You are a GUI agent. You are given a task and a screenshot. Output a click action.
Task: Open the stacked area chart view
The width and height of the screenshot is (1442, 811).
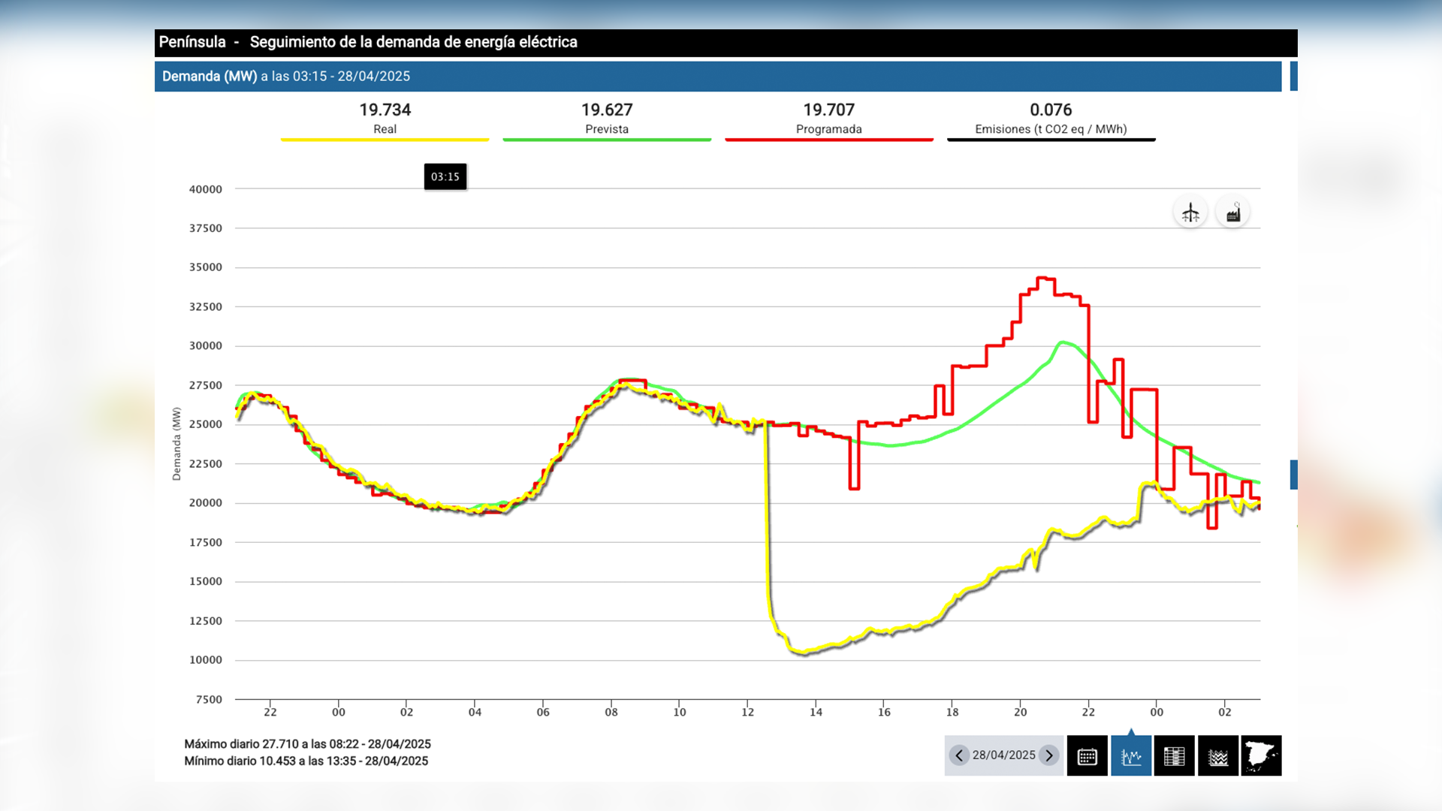pyautogui.click(x=1218, y=755)
